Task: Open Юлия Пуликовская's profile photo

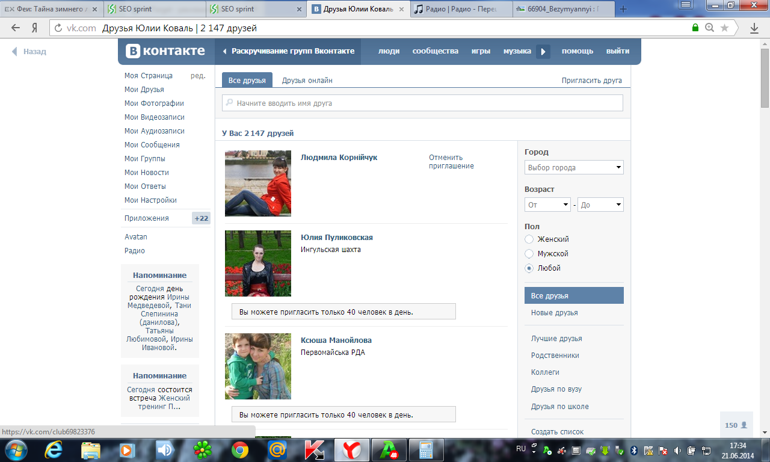Action: pos(258,263)
